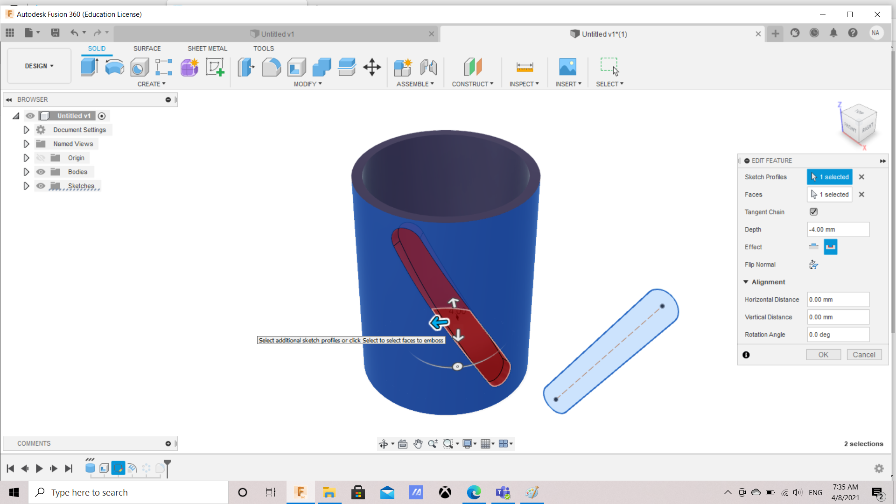Clear the Sketch Profiles selection
896x504 pixels.
pos(861,177)
